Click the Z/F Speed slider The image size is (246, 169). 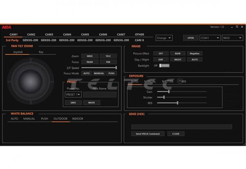99,68
